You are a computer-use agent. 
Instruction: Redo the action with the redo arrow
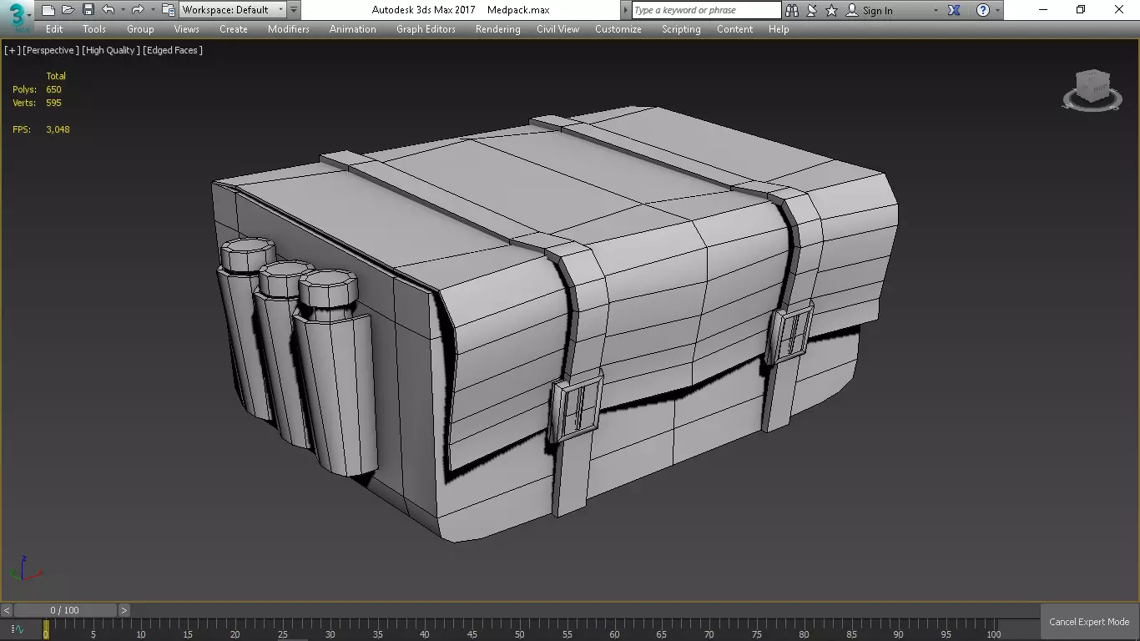[x=138, y=10]
